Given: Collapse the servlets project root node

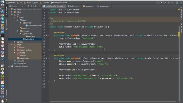Looking at the screenshot, I should [9, 9].
